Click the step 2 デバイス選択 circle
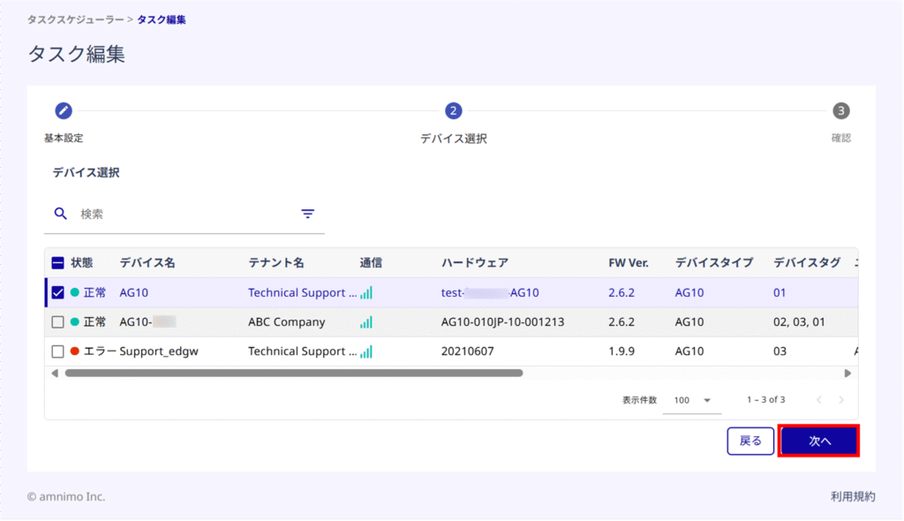904x521 pixels. pyautogui.click(x=453, y=110)
